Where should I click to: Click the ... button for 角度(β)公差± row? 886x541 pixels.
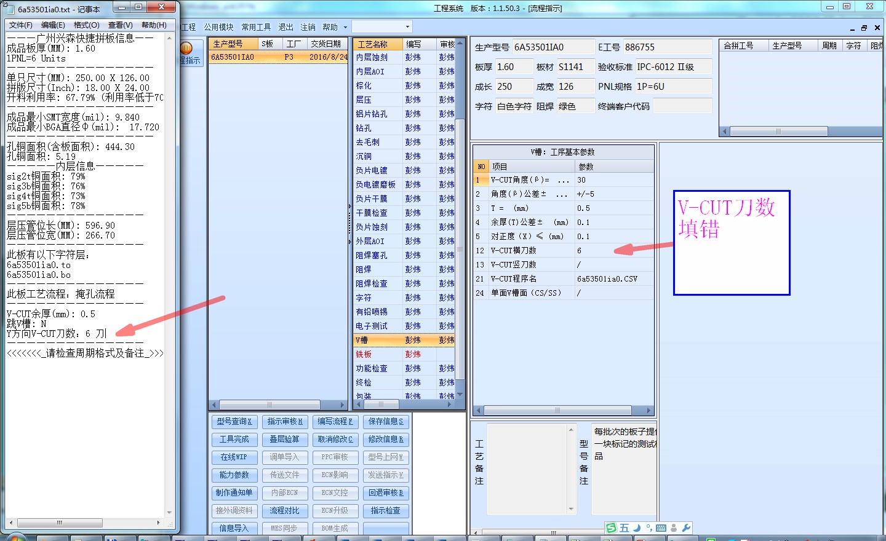[561, 194]
